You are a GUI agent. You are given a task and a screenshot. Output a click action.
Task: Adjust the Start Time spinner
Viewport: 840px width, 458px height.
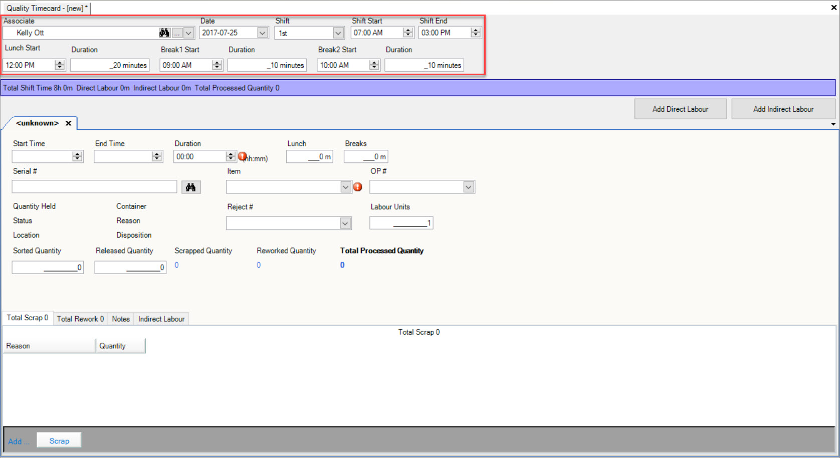(77, 156)
